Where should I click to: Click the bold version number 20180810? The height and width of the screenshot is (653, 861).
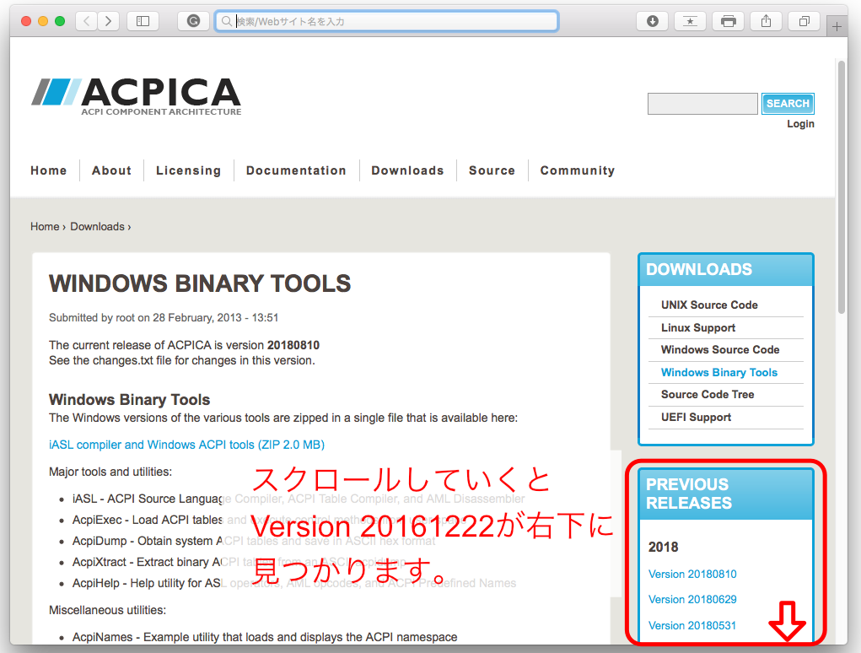[293, 345]
